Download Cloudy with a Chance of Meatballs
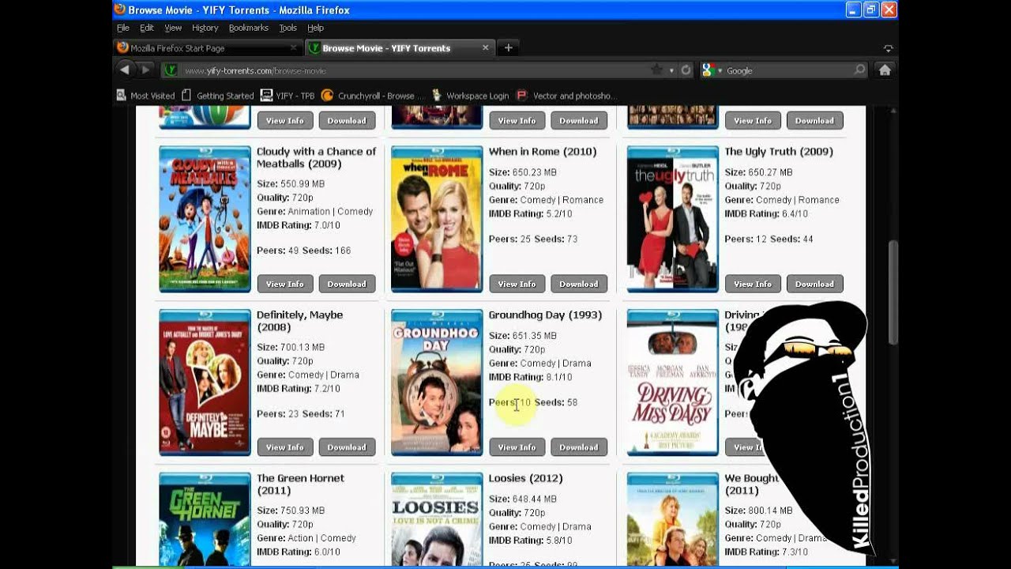 tap(347, 284)
